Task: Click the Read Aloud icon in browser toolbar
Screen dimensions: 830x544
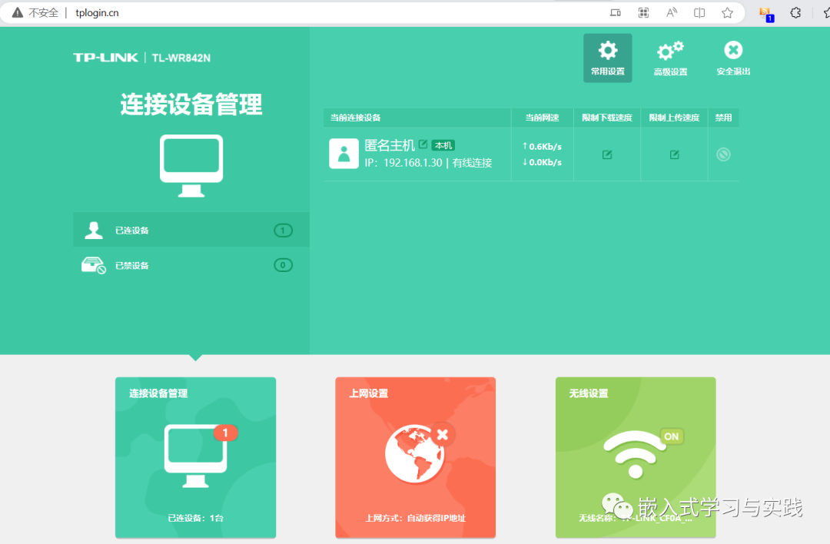Action: pos(672,12)
